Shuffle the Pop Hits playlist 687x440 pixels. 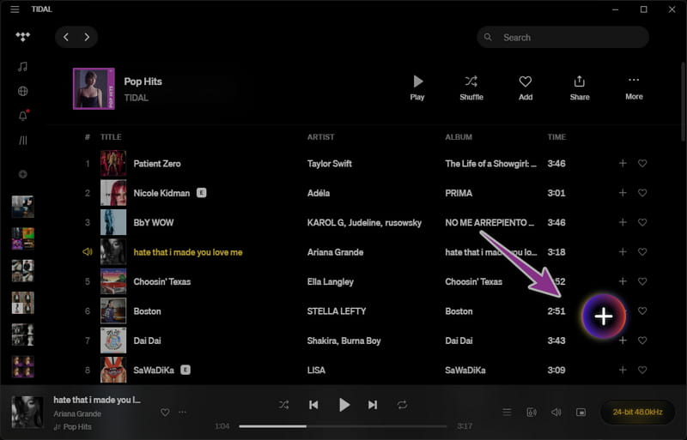[x=471, y=87]
